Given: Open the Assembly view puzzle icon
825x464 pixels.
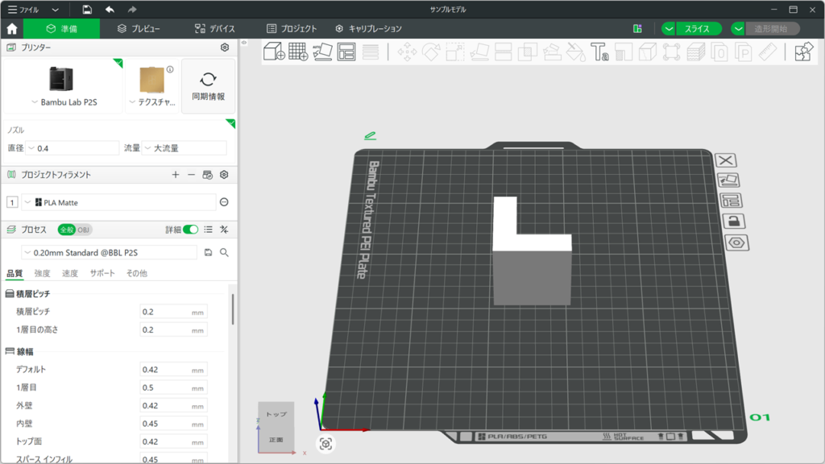Looking at the screenshot, I should [x=803, y=52].
